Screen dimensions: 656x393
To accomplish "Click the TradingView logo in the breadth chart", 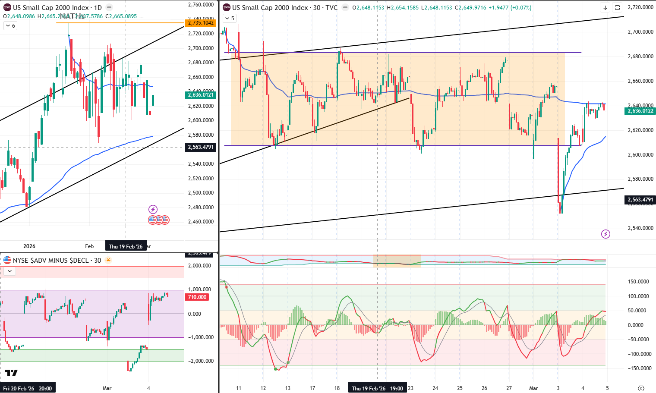I will click(11, 373).
